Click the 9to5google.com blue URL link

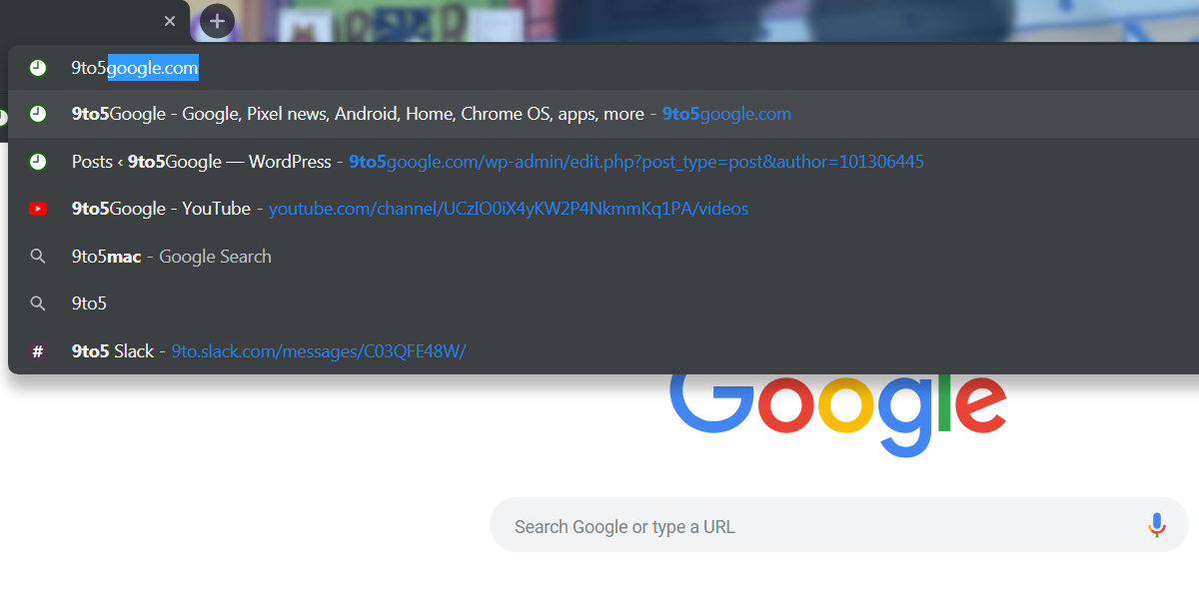tap(726, 114)
